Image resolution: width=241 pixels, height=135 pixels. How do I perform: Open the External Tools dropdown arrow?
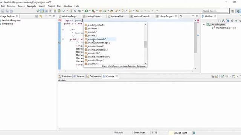pos(97,11)
